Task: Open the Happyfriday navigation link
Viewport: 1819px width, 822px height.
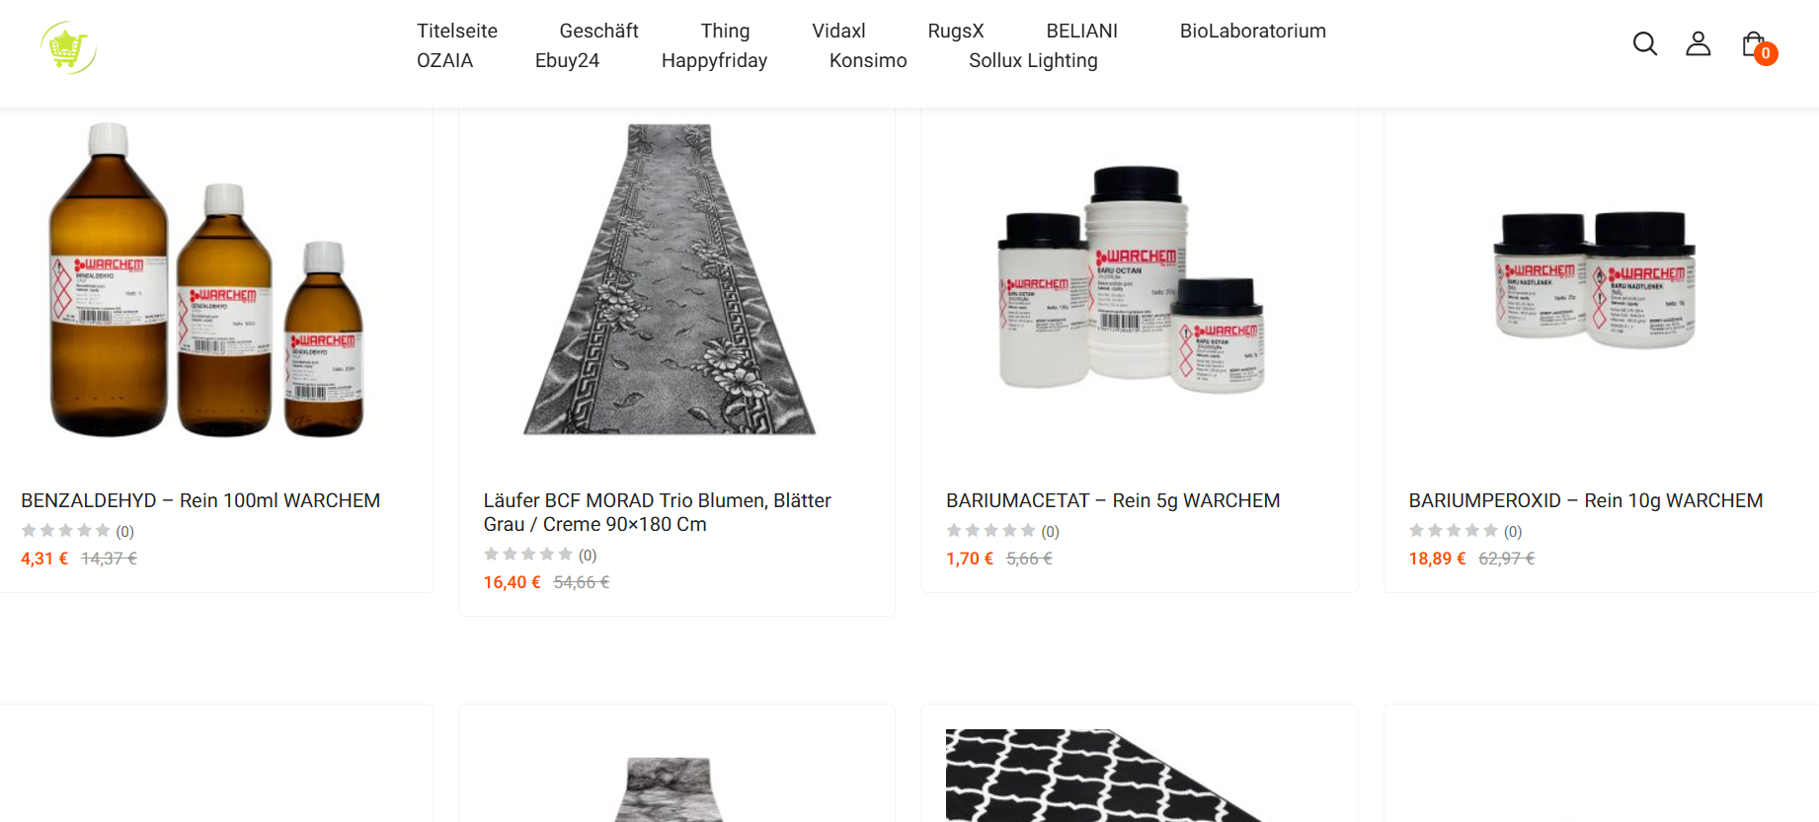Action: coord(714,60)
